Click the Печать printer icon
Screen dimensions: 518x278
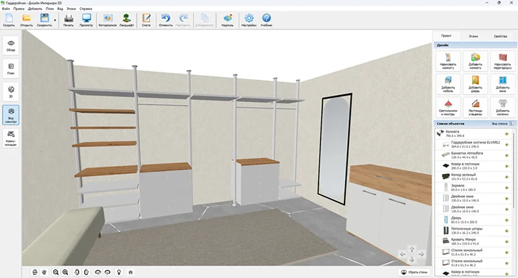tap(68, 19)
